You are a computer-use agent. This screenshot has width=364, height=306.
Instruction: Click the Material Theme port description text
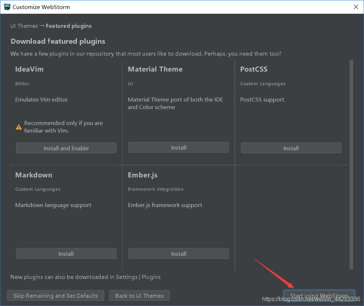coord(175,103)
